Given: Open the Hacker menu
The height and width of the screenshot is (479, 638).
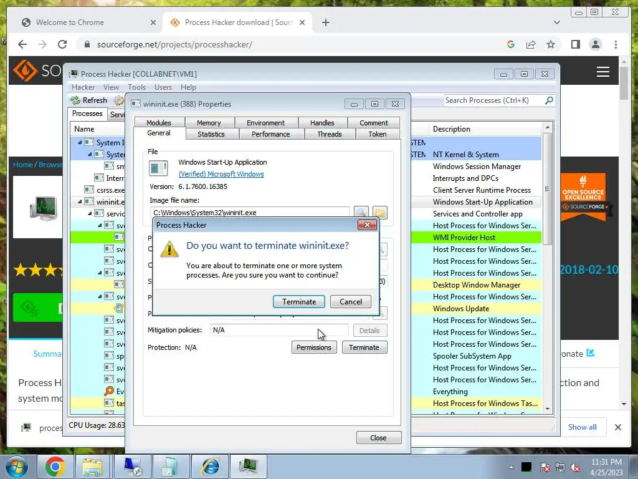Looking at the screenshot, I should [x=83, y=87].
